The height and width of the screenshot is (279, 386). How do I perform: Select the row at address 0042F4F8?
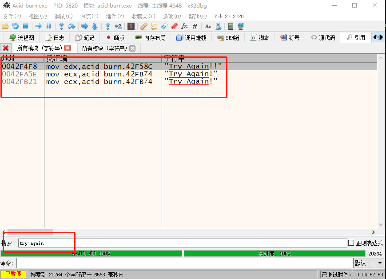[x=189, y=66]
